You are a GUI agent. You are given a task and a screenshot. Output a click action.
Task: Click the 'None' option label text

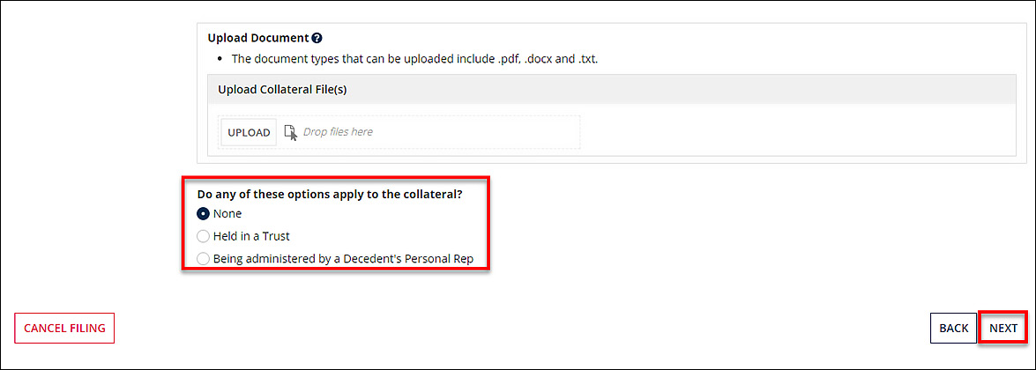click(x=227, y=213)
